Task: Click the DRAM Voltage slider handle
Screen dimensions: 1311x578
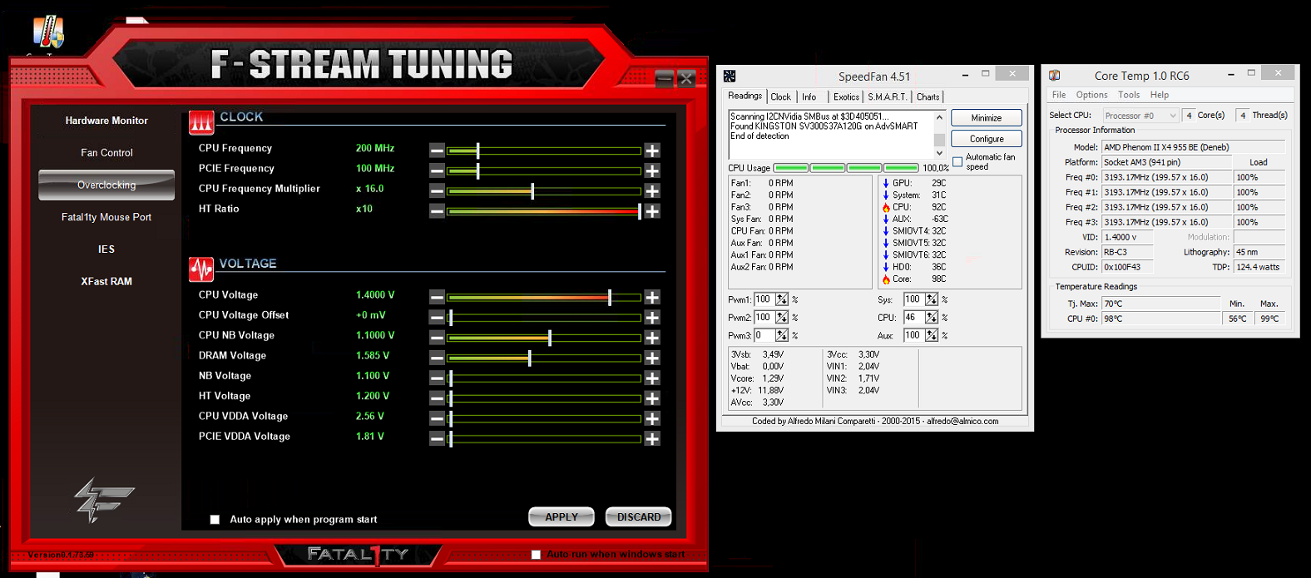Action: point(529,358)
